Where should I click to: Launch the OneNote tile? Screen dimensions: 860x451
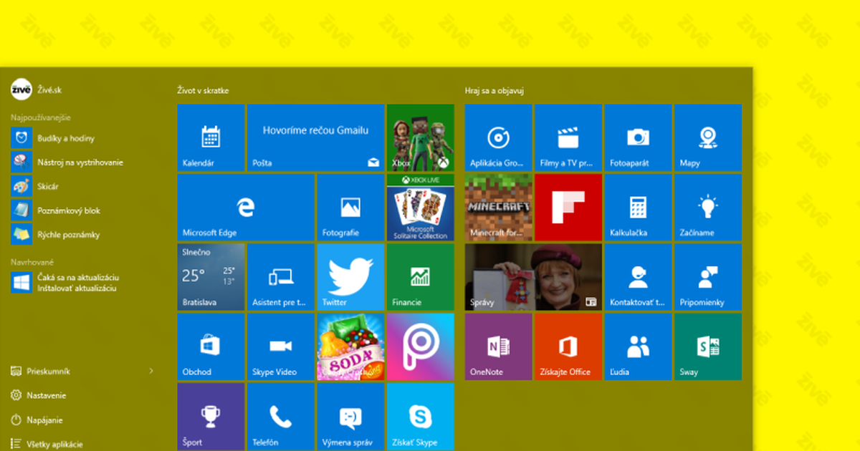[x=498, y=346]
